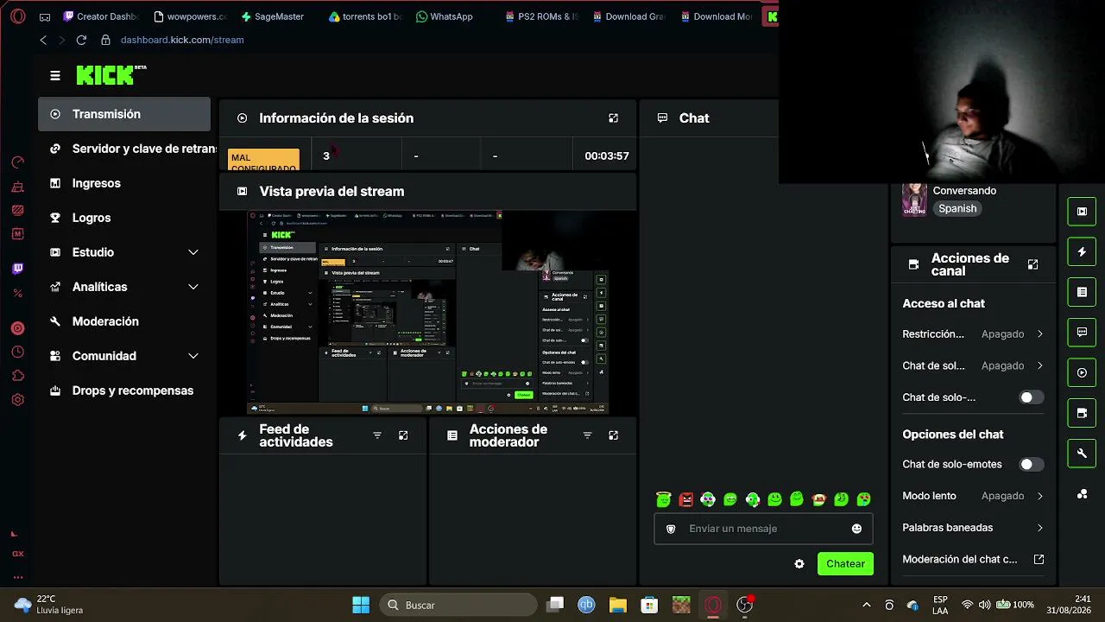Click the chat identity shield icon
This screenshot has height=622, width=1105.
click(x=671, y=529)
